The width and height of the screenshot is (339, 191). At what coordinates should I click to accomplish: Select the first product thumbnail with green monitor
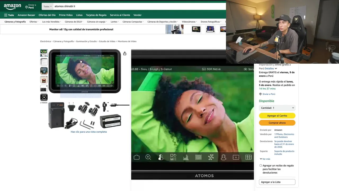(44, 53)
